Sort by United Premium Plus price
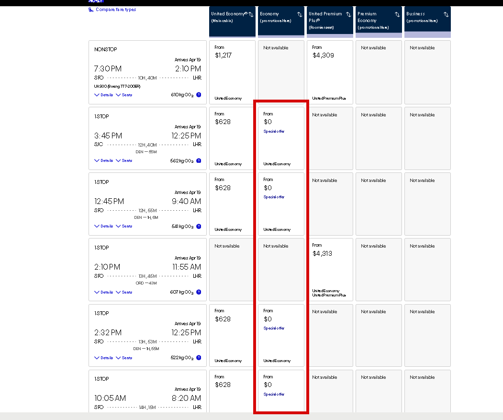 click(348, 15)
